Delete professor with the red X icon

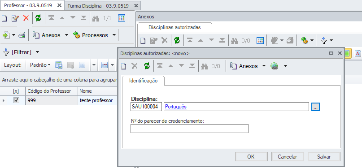pos(26,18)
